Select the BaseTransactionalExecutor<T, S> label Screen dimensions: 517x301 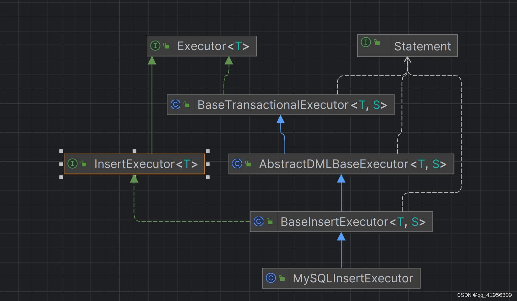pos(292,105)
